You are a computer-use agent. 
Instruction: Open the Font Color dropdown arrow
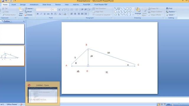pos(67,14)
